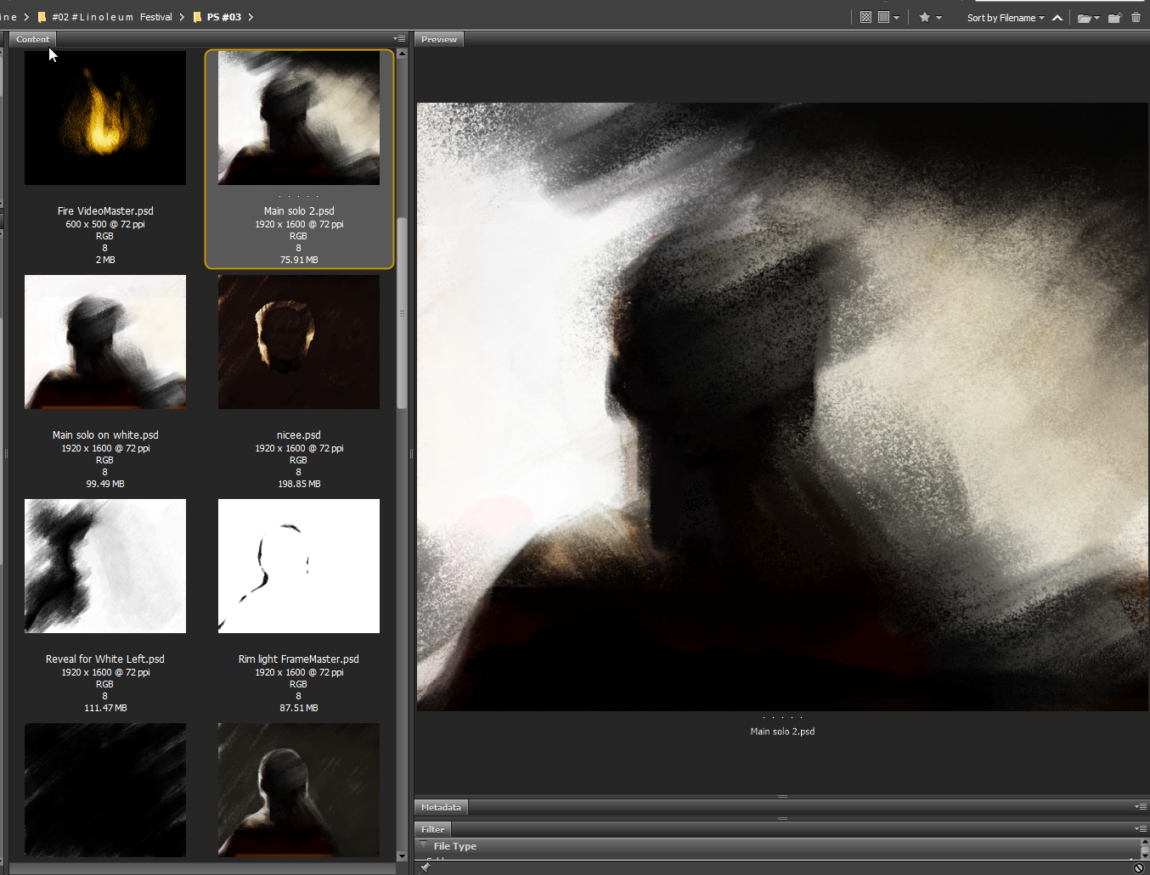
Task: Open the thumbnail quality dropdown arrow
Action: pyautogui.click(x=896, y=18)
